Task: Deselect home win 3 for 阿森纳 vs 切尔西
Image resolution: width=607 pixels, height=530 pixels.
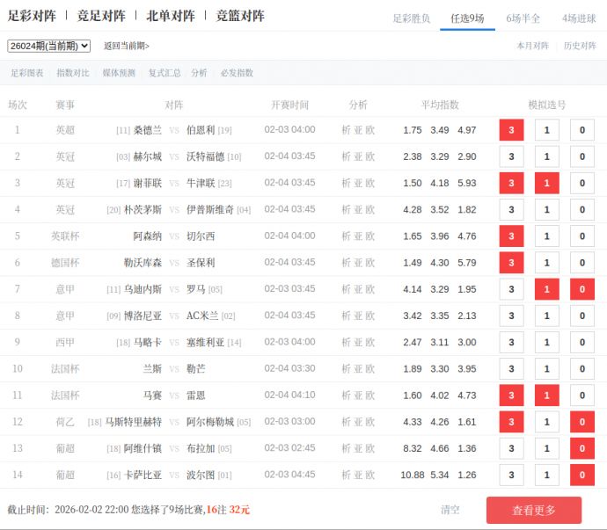Action: pyautogui.click(x=511, y=236)
